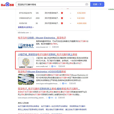Image resolution: width=114 pixels, height=114 pixels.
Task: Click the circle icon next to oneyac.com URL
Action: point(47,98)
